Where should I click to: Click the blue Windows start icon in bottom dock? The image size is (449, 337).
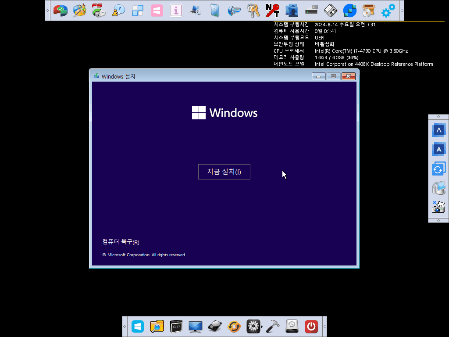pos(137,326)
